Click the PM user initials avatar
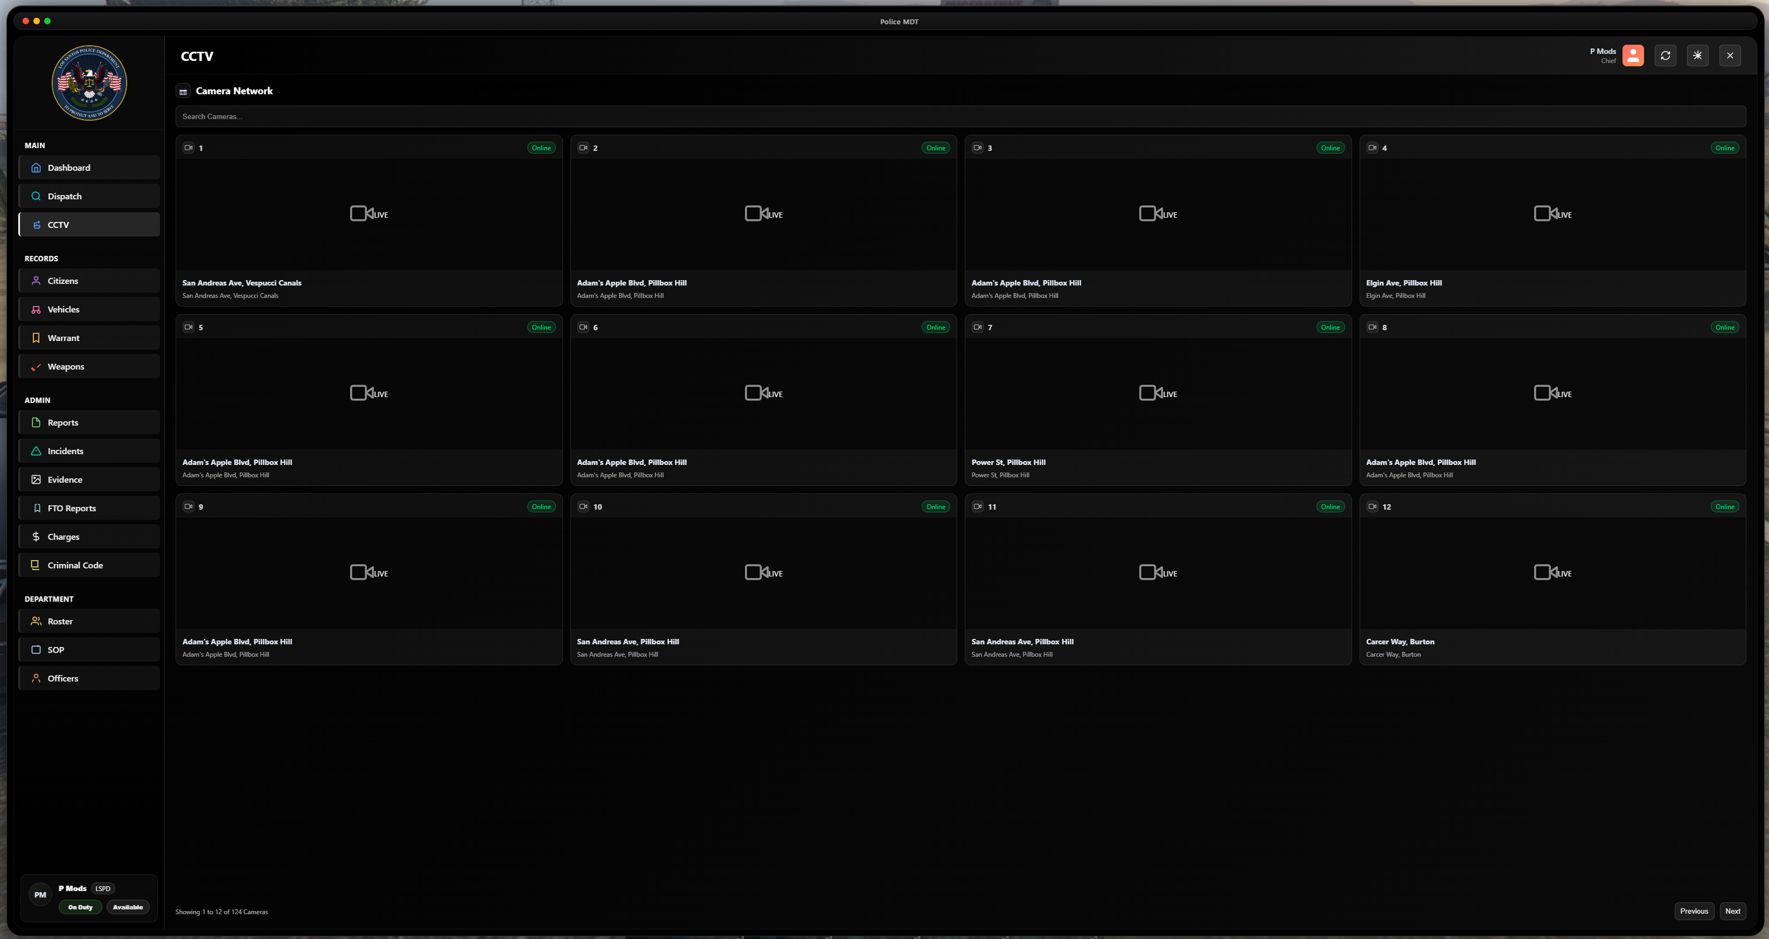 [x=40, y=894]
